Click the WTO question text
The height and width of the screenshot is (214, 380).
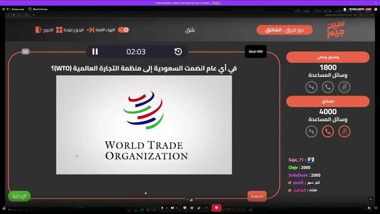click(x=144, y=69)
